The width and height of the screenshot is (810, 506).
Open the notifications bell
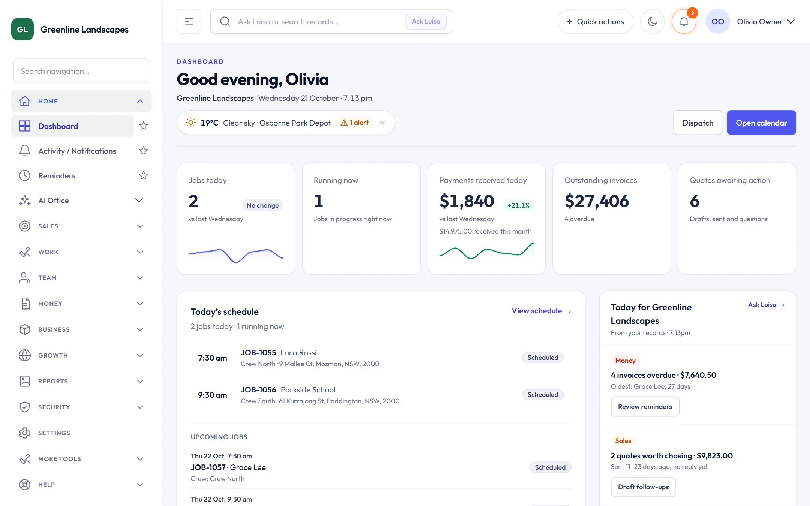click(684, 21)
